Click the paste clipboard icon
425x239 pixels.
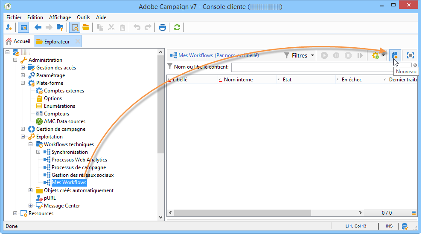click(122, 27)
